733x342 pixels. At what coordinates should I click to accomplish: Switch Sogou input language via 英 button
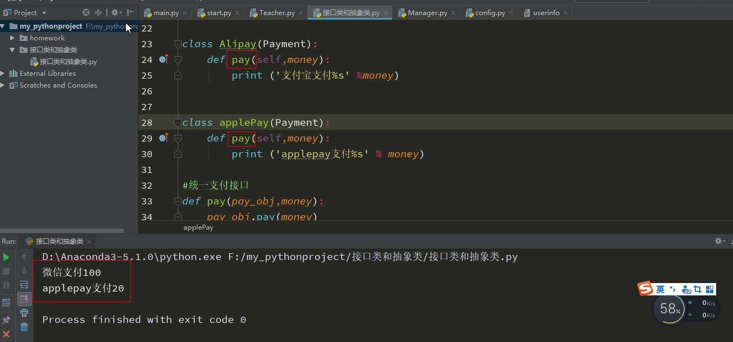click(660, 289)
